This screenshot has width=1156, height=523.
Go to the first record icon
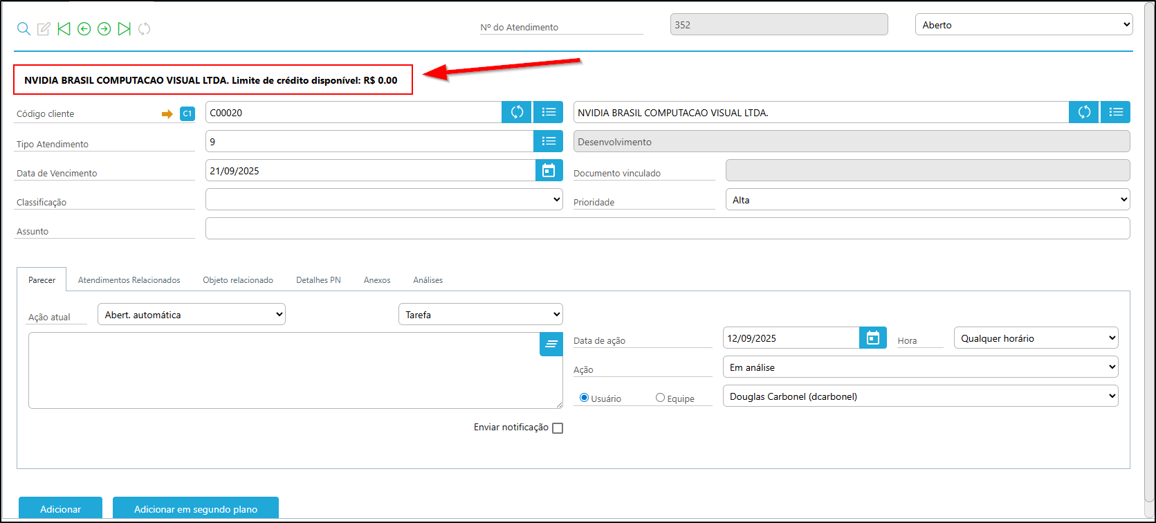(64, 28)
